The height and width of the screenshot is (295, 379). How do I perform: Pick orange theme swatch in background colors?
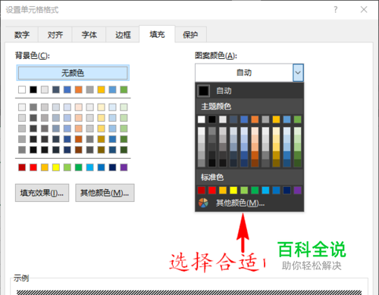click(x=79, y=89)
